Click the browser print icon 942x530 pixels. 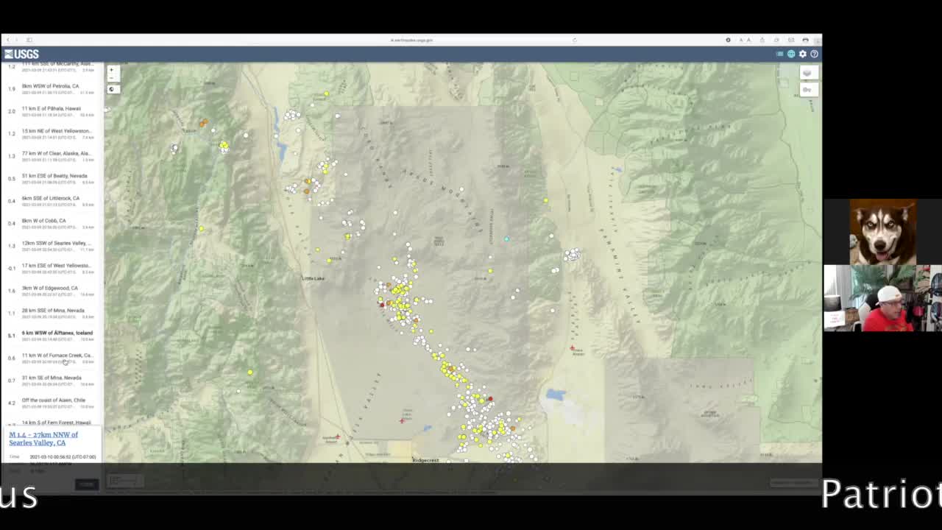click(806, 40)
